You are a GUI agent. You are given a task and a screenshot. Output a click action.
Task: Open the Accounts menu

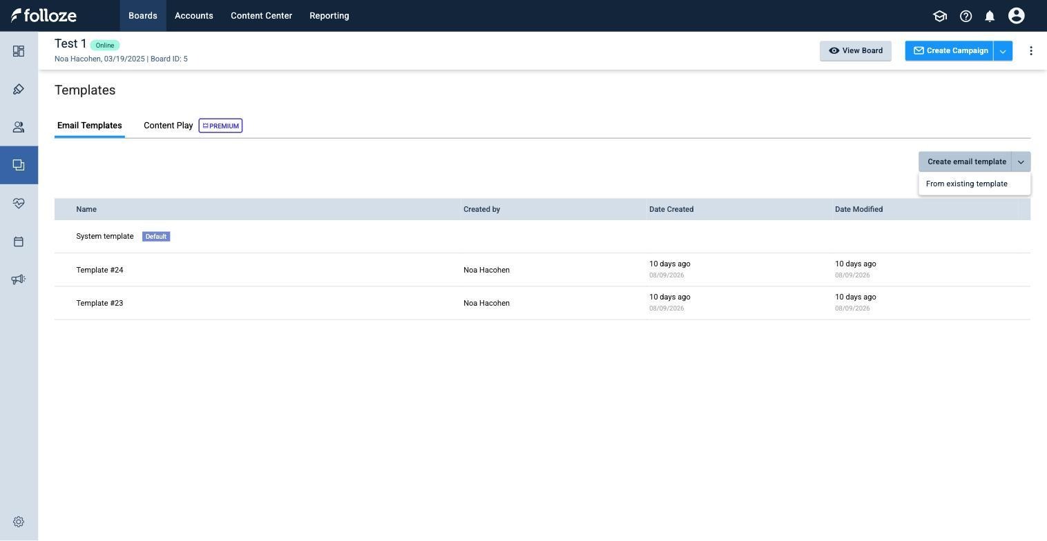pyautogui.click(x=193, y=15)
